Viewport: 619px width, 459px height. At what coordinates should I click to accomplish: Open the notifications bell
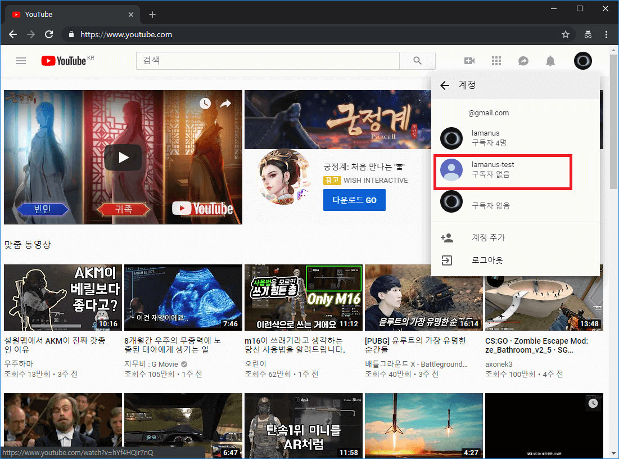coord(550,61)
